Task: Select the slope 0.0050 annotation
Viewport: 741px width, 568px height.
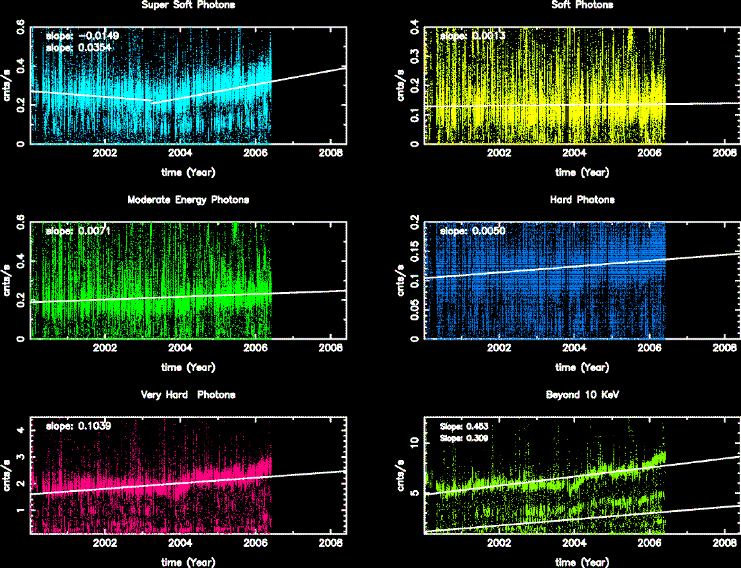Action: pos(472,231)
